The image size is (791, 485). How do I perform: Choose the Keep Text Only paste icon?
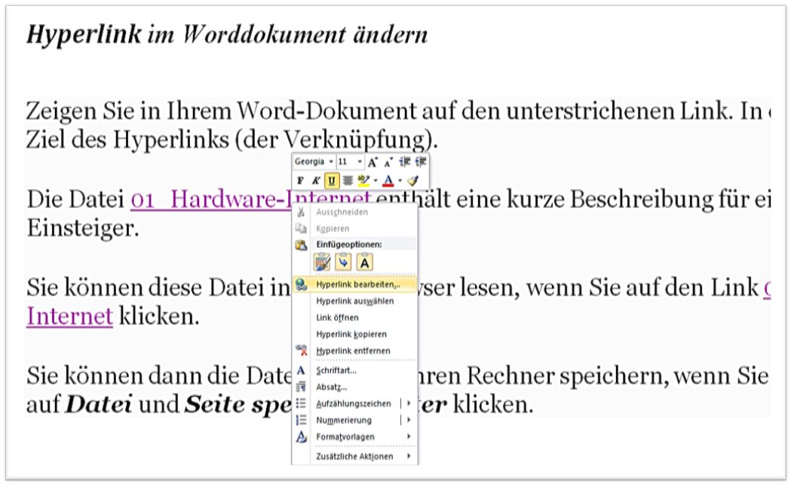[365, 261]
